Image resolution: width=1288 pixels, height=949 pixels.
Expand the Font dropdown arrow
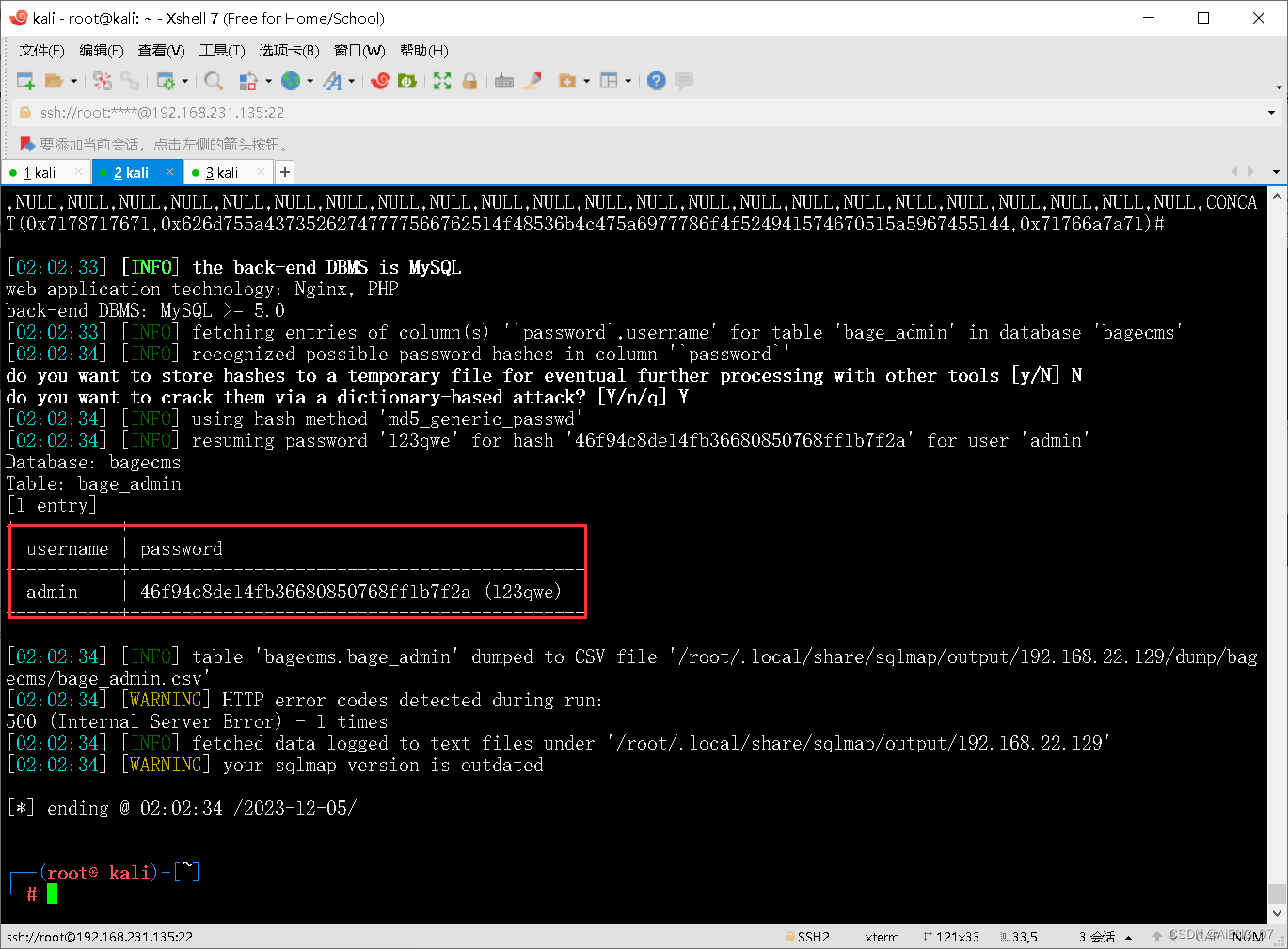click(x=351, y=82)
